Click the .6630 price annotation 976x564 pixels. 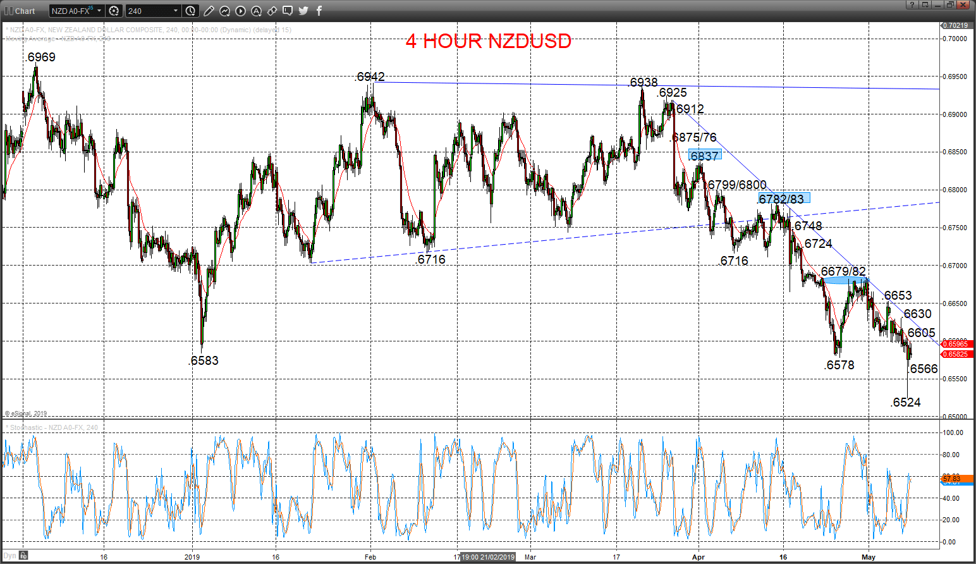pyautogui.click(x=917, y=314)
